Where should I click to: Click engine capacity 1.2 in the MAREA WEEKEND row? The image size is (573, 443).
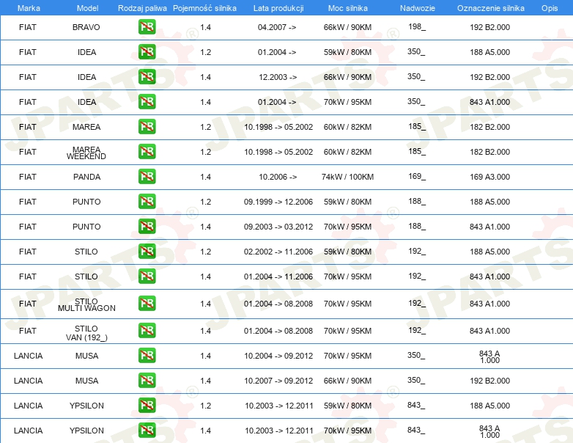[x=205, y=152]
